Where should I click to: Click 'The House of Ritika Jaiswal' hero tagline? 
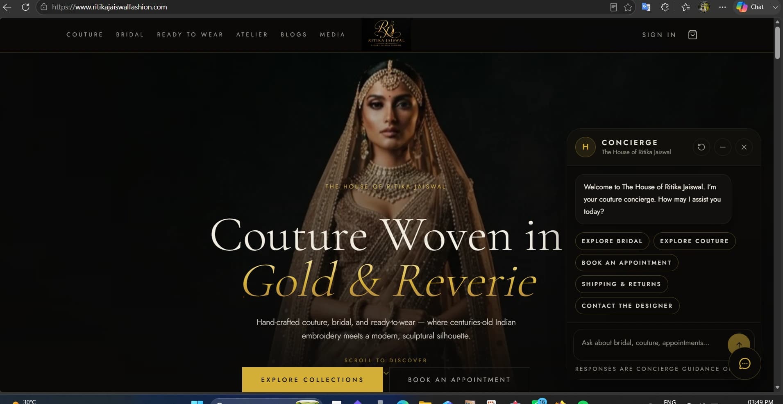386,186
